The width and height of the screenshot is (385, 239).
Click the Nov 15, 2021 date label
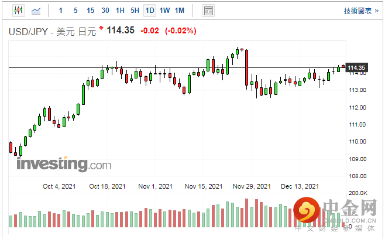coord(204,186)
